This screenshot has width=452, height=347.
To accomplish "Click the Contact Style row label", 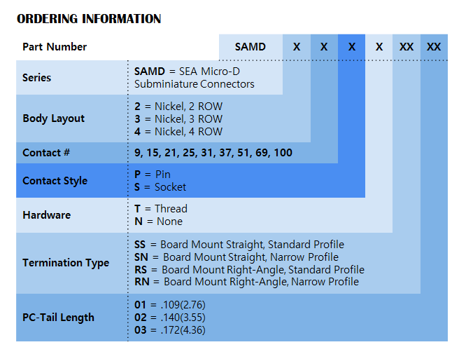I will point(55,181).
